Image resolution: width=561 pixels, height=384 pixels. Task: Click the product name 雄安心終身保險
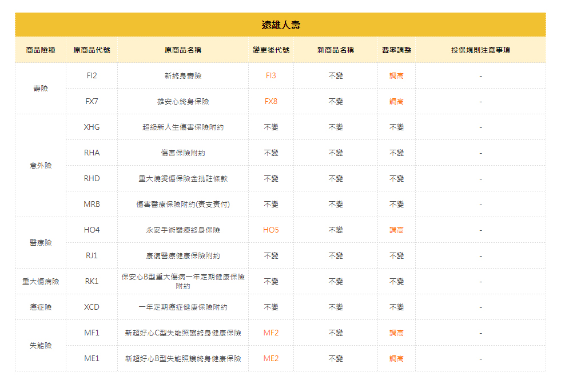(183, 101)
